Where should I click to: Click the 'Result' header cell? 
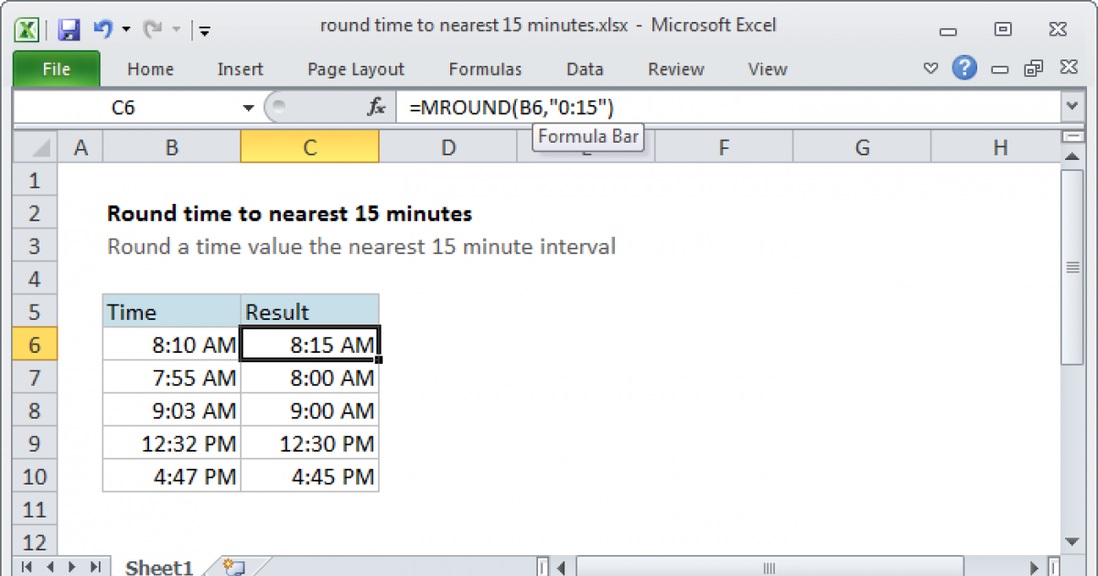(310, 312)
